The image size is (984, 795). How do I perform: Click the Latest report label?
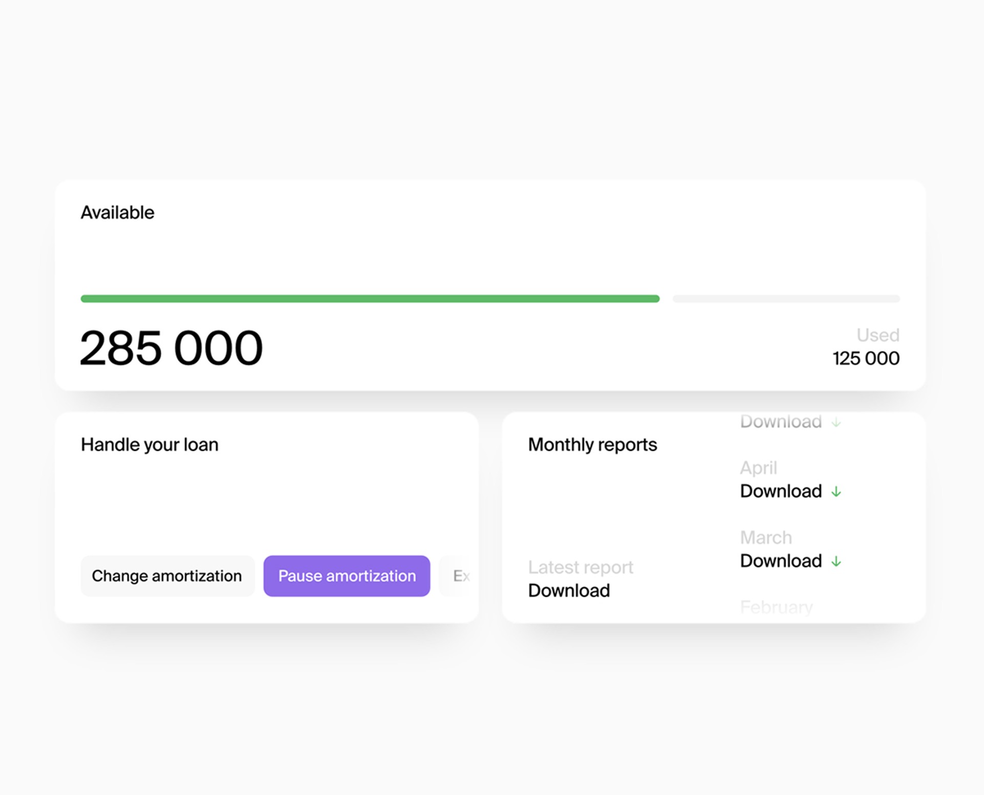coord(581,567)
